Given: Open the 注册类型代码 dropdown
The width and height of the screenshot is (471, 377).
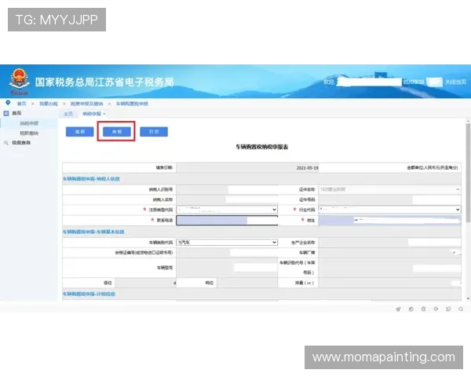Looking at the screenshot, I should 227,210.
